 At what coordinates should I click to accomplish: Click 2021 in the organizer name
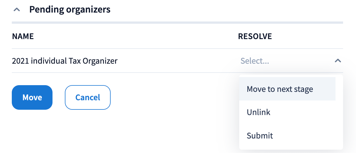[20, 61]
